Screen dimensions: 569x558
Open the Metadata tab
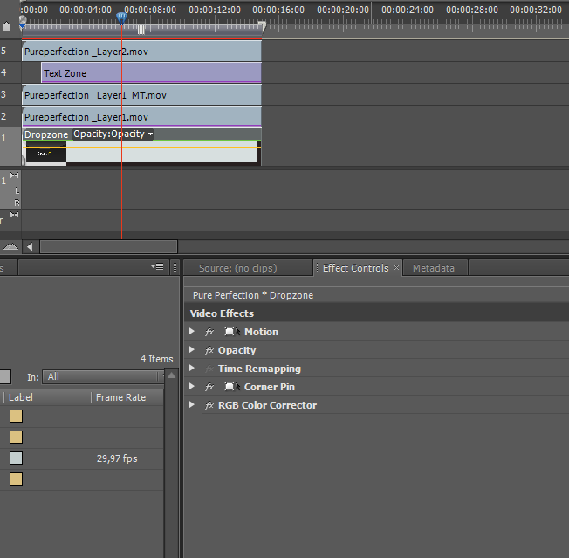click(433, 268)
